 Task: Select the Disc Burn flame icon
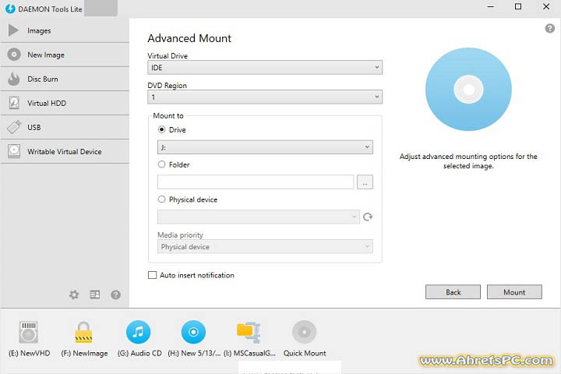pyautogui.click(x=14, y=79)
